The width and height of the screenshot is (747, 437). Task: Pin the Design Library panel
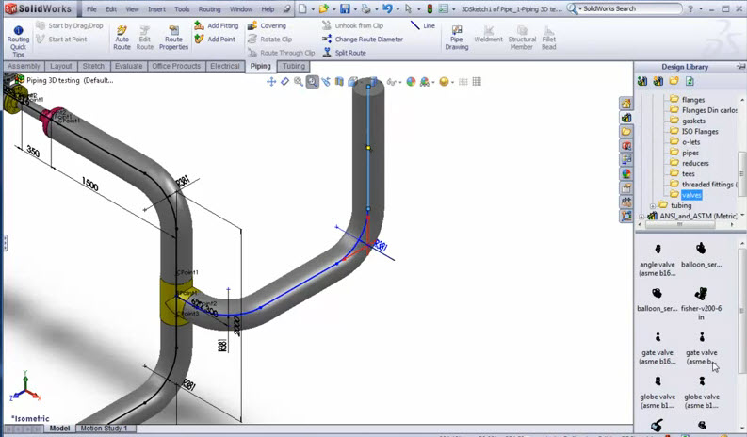pyautogui.click(x=740, y=67)
